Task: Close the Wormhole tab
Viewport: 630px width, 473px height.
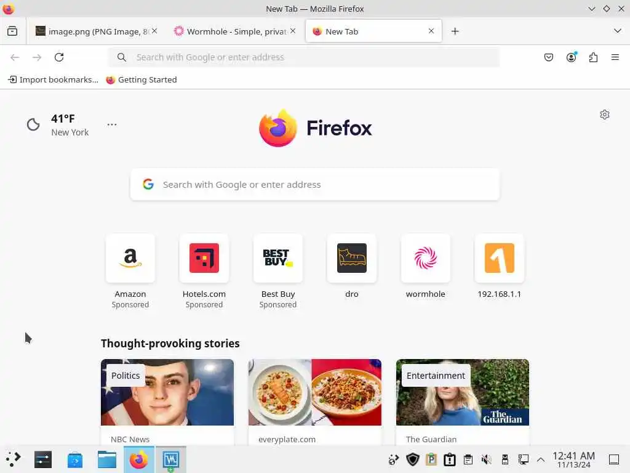Action: pyautogui.click(x=293, y=31)
